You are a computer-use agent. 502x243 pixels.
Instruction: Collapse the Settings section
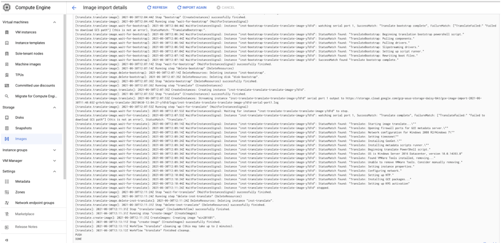pyautogui.click(x=55, y=171)
